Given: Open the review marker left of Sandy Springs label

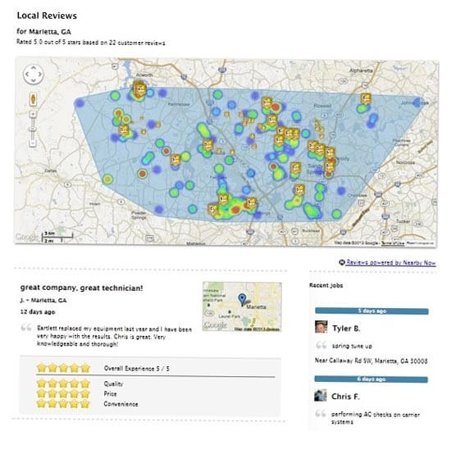Looking at the screenshot, I should pos(295,168).
